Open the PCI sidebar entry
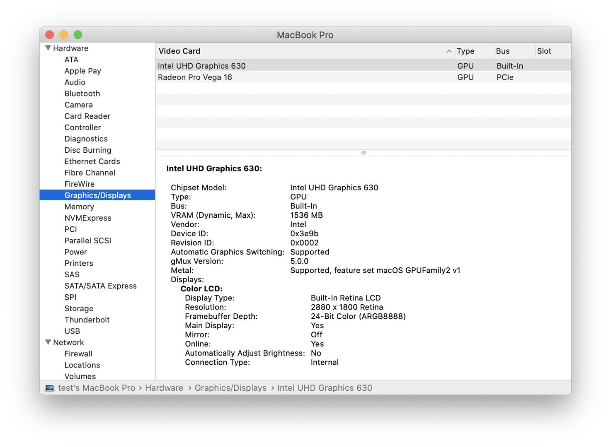This screenshot has height=447, width=611. [70, 229]
